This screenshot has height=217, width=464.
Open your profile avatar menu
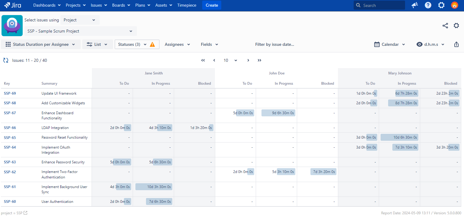point(454,5)
